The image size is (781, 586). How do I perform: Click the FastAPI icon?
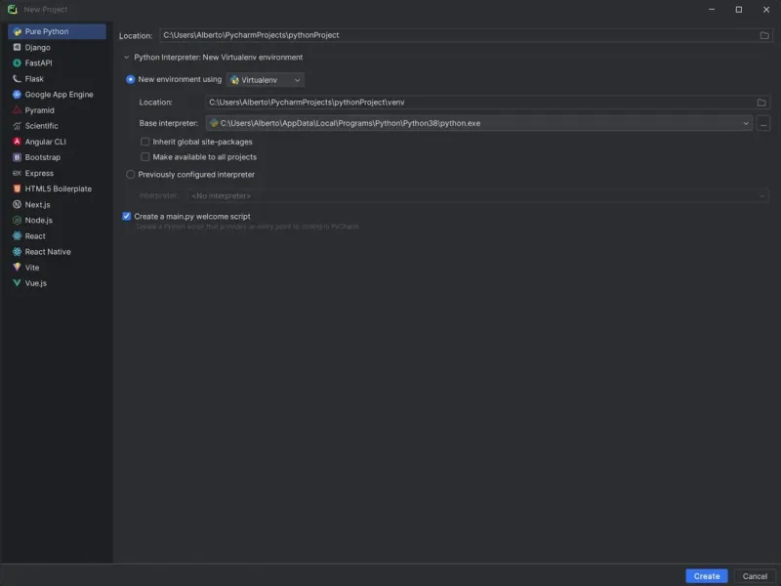[17, 63]
